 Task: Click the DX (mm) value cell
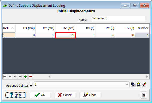click(25, 35)
